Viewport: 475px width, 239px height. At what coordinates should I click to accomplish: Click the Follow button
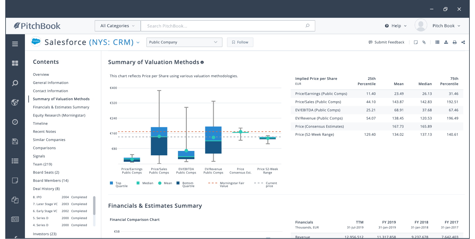tap(240, 42)
